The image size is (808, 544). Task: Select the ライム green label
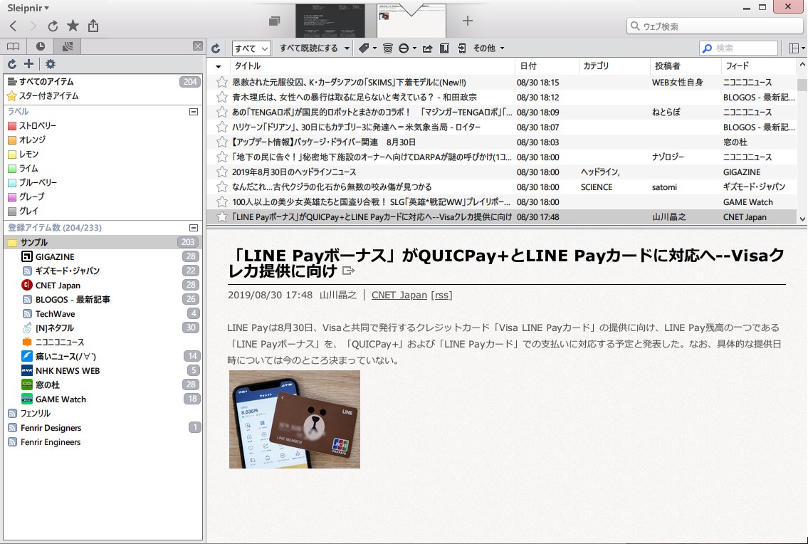click(103, 169)
